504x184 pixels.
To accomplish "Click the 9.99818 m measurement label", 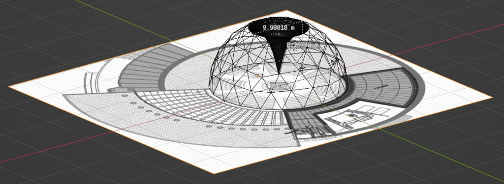I will click(x=279, y=27).
